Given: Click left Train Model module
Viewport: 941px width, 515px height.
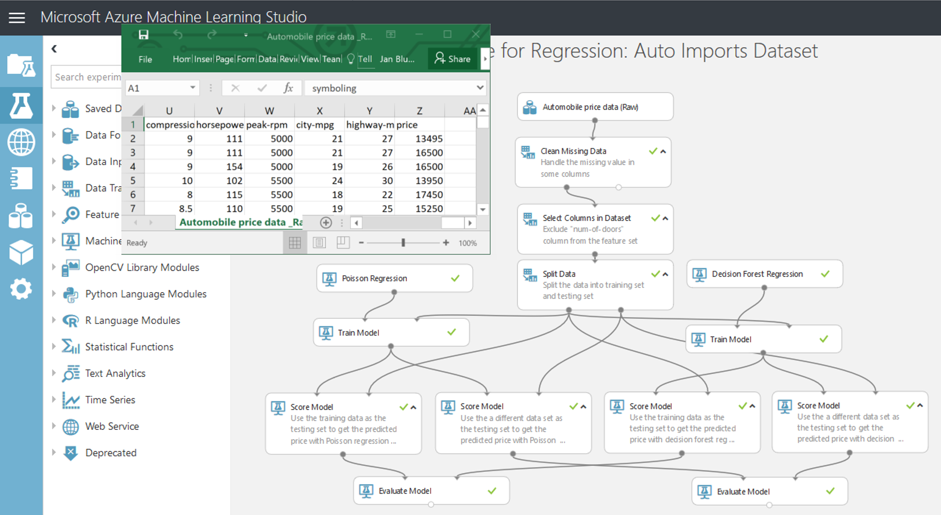Looking at the screenshot, I should click(391, 333).
